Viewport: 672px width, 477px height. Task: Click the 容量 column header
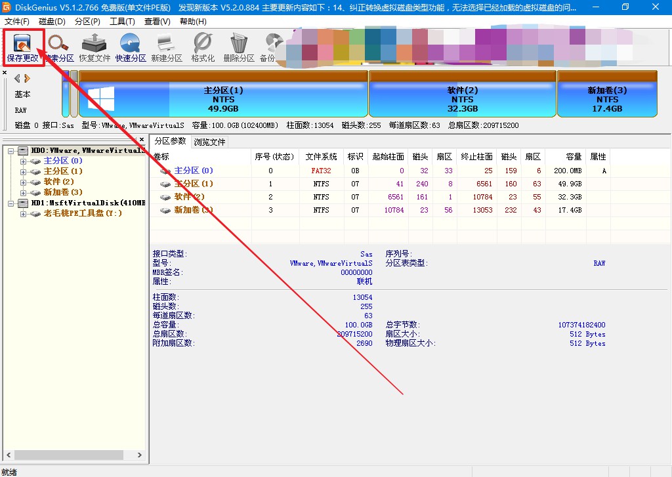564,157
